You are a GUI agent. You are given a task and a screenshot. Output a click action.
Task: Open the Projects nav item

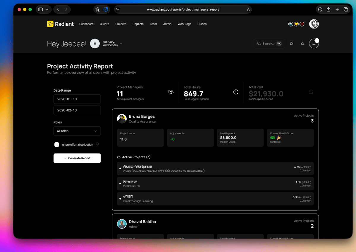pos(121,24)
